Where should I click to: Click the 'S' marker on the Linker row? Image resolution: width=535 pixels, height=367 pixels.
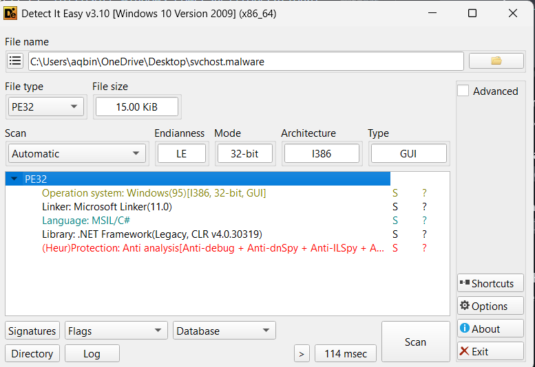395,207
